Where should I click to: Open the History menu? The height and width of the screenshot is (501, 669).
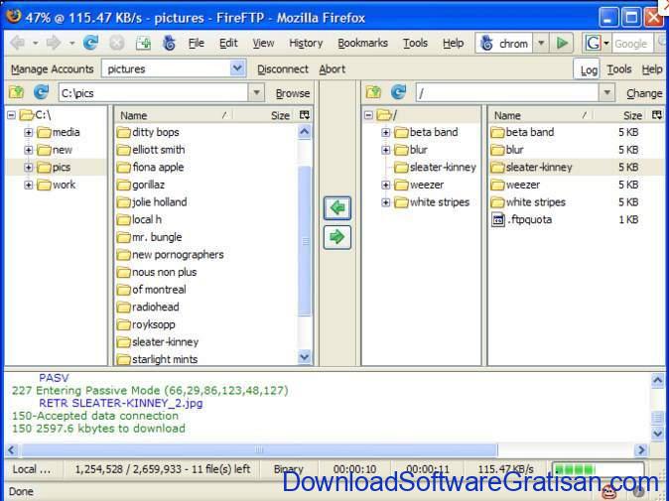pyautogui.click(x=306, y=43)
